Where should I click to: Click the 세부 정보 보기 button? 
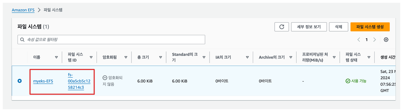click(x=309, y=27)
